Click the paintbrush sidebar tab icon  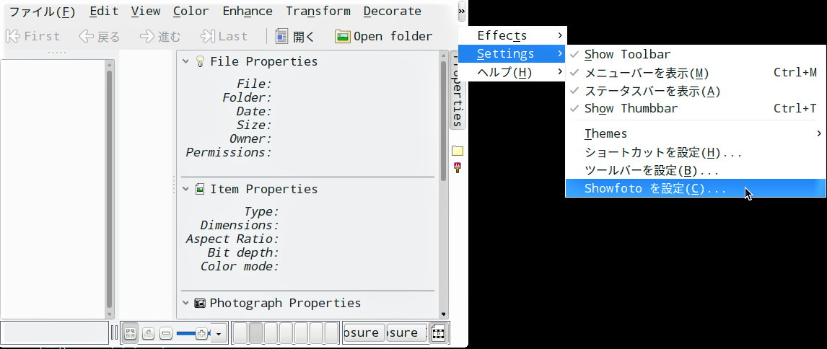point(458,168)
